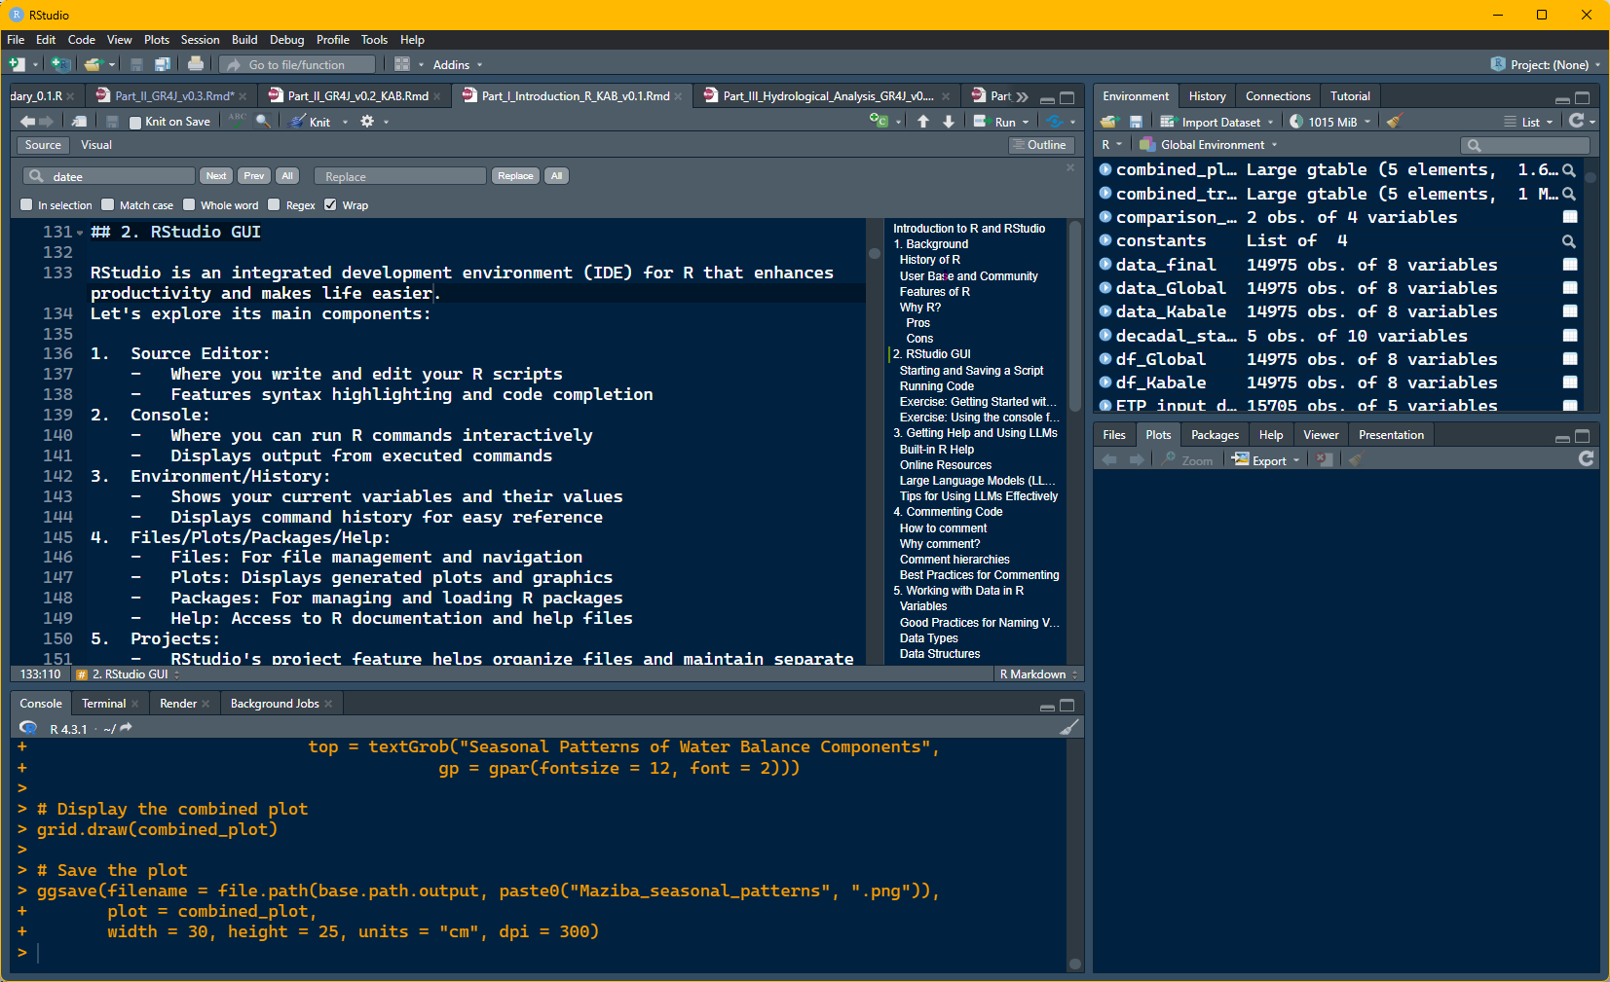Screen dimensions: 1610x982
Task: Click the Replace text input field
Action: [x=400, y=176]
